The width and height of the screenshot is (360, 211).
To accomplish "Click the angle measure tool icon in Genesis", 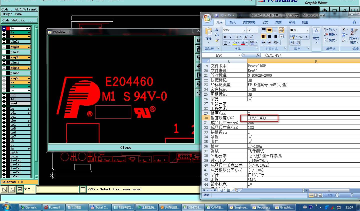I will [x=12, y=190].
